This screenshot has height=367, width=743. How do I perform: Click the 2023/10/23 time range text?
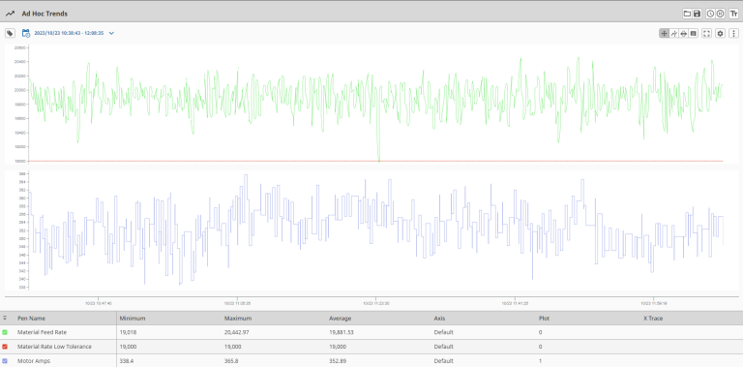pyautogui.click(x=69, y=33)
